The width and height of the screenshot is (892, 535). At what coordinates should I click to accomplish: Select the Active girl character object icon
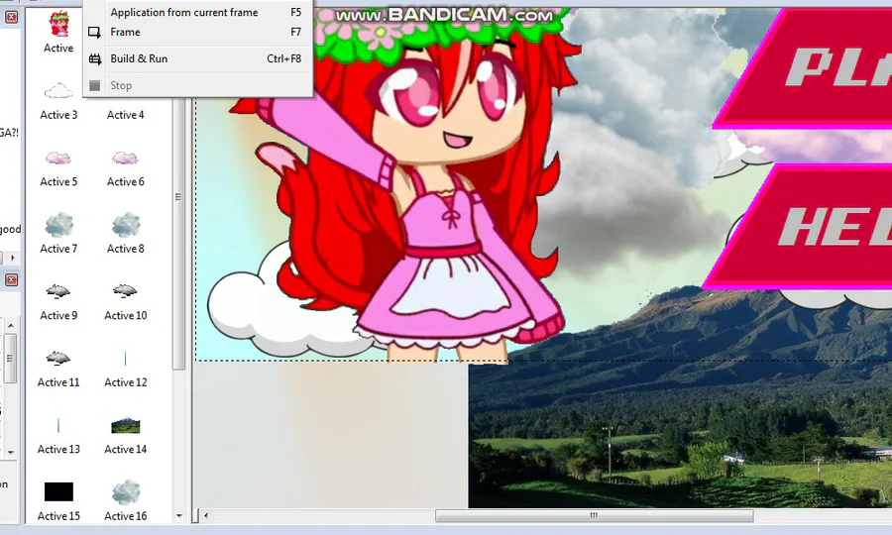click(x=58, y=25)
